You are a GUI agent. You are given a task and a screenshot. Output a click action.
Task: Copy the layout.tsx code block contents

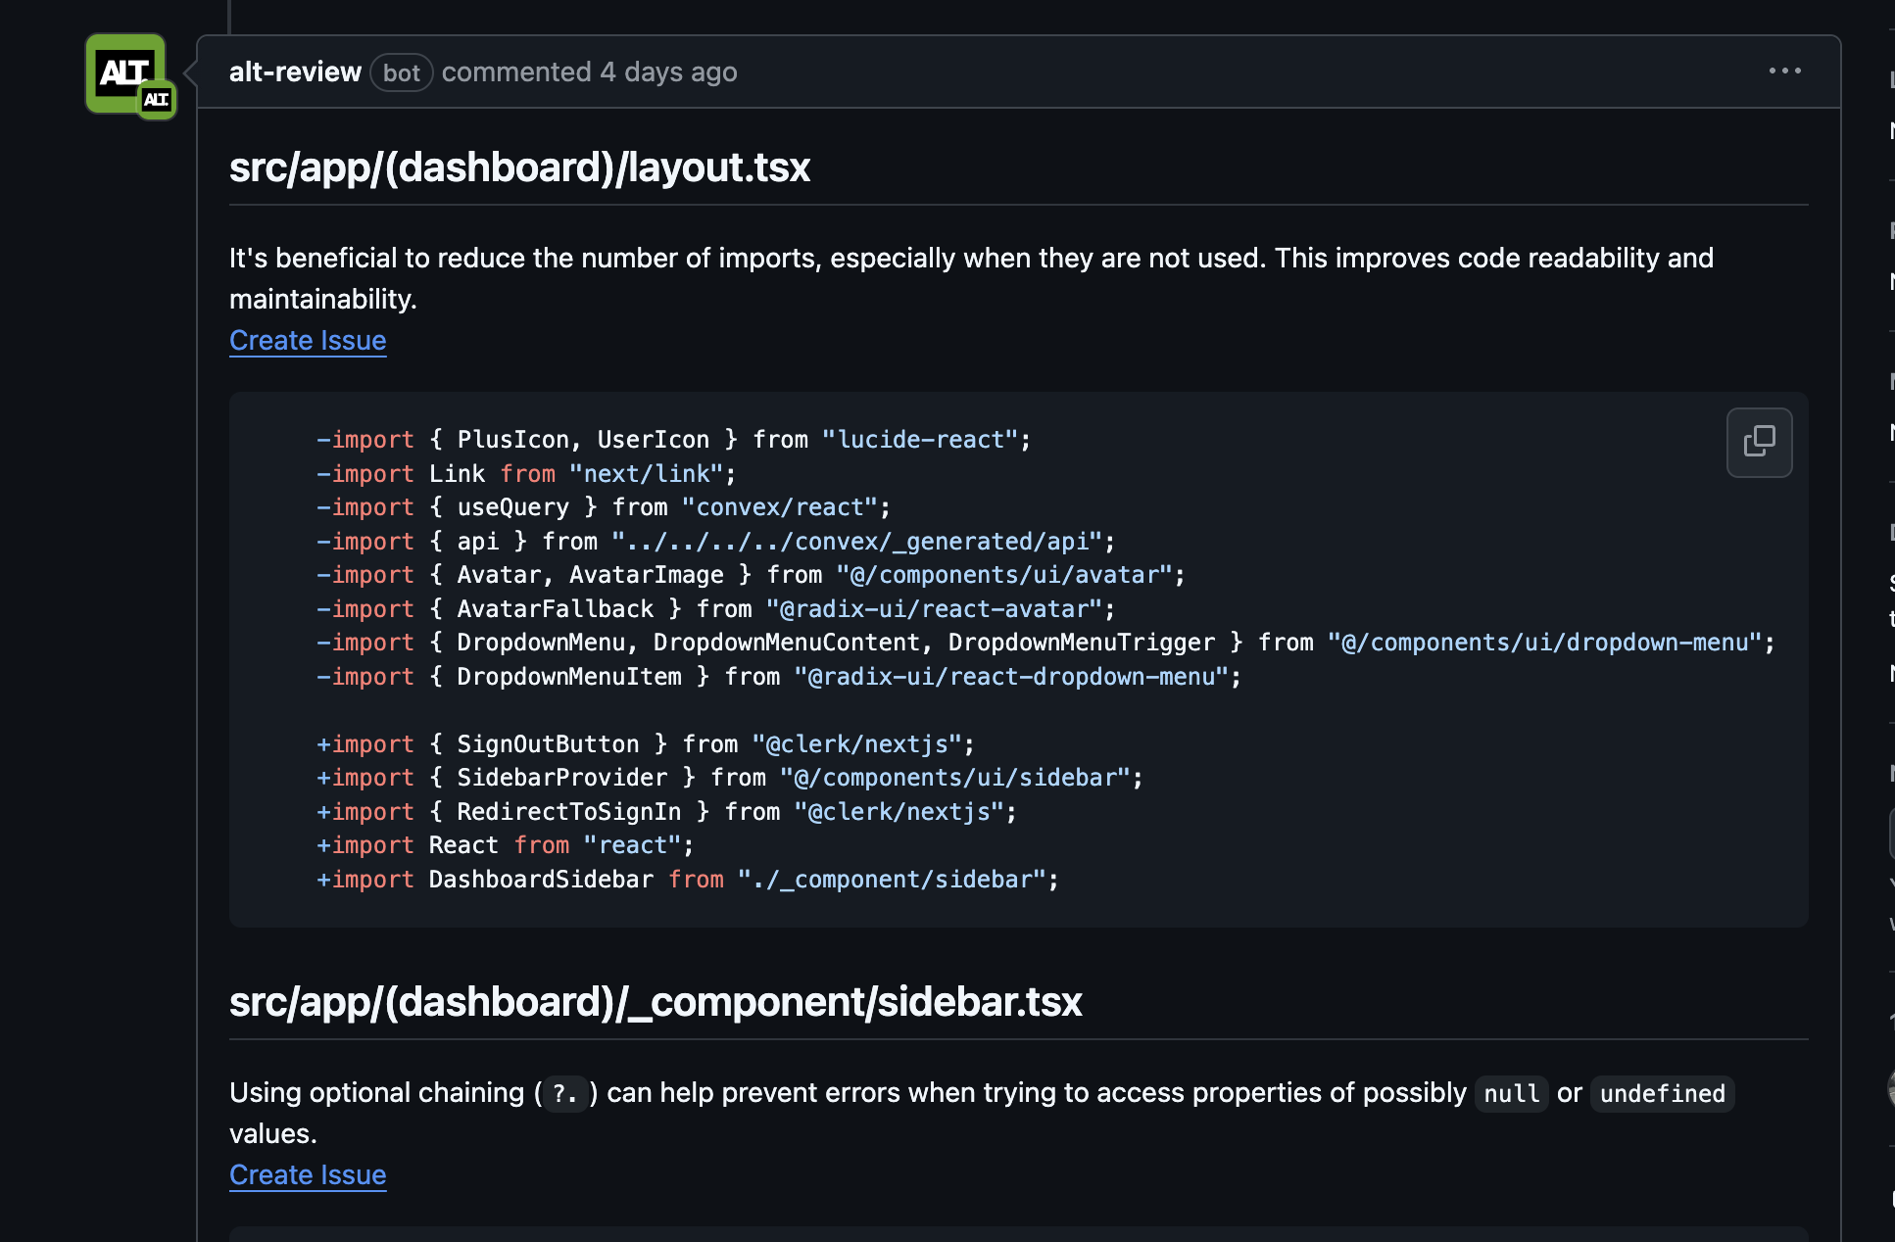1759,442
